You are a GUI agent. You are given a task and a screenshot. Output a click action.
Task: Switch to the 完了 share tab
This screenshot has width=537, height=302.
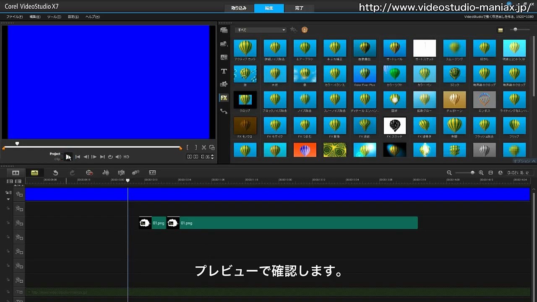pyautogui.click(x=299, y=8)
